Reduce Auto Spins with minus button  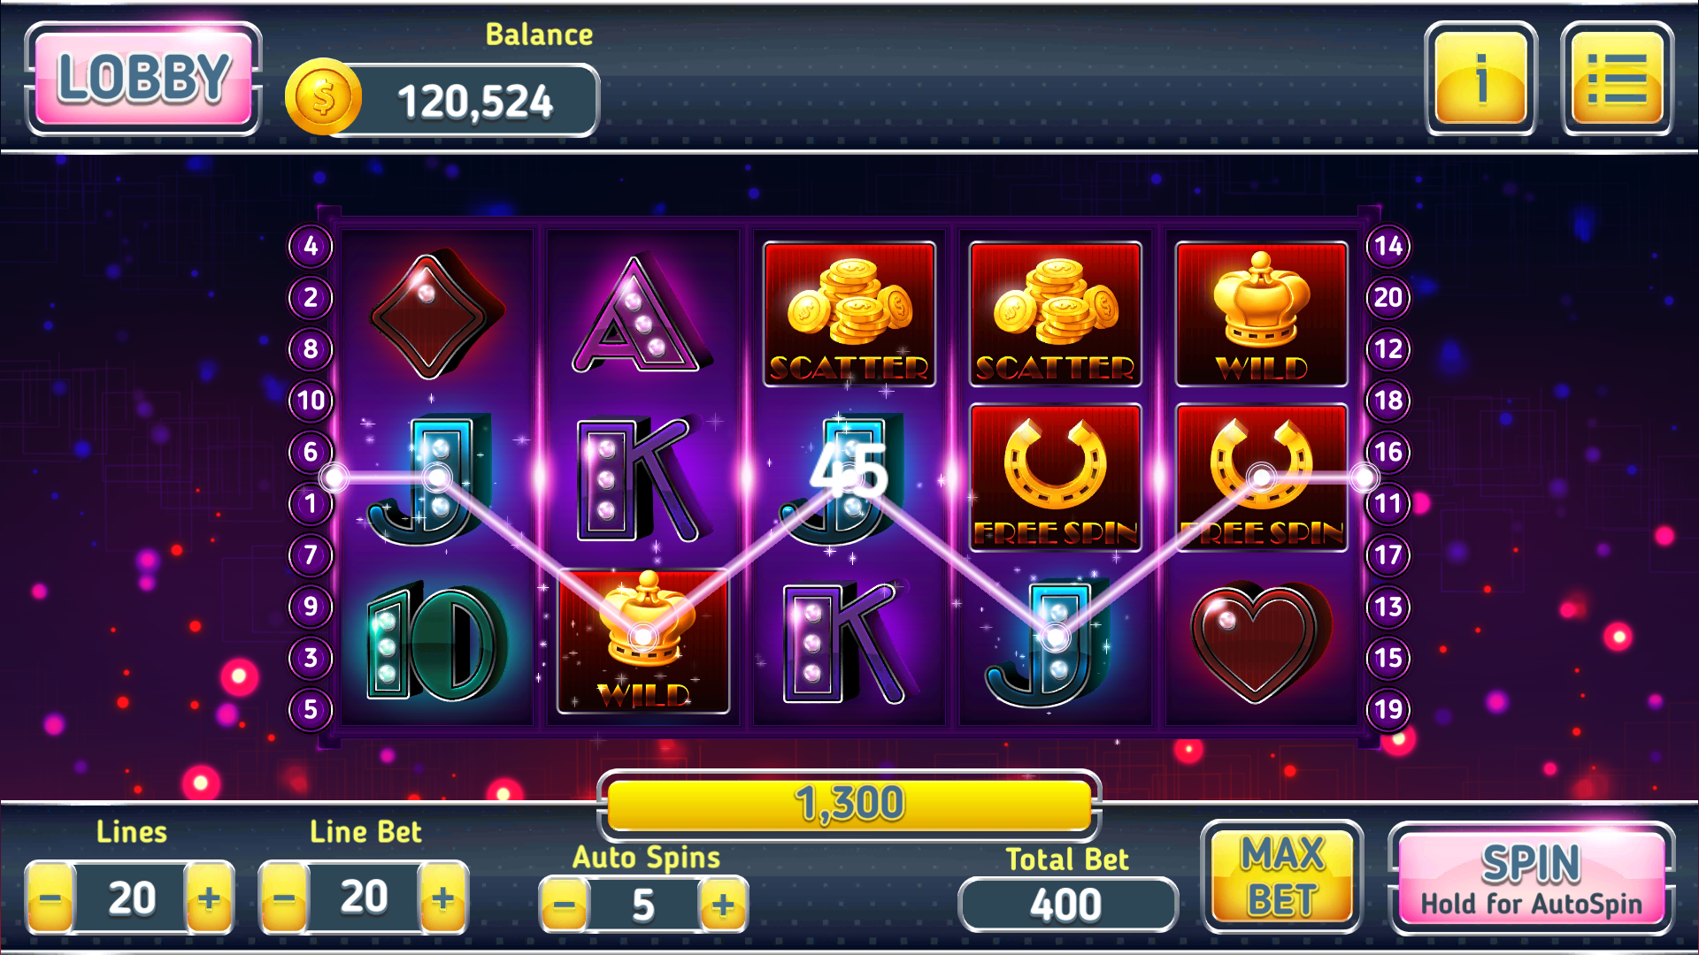[565, 905]
